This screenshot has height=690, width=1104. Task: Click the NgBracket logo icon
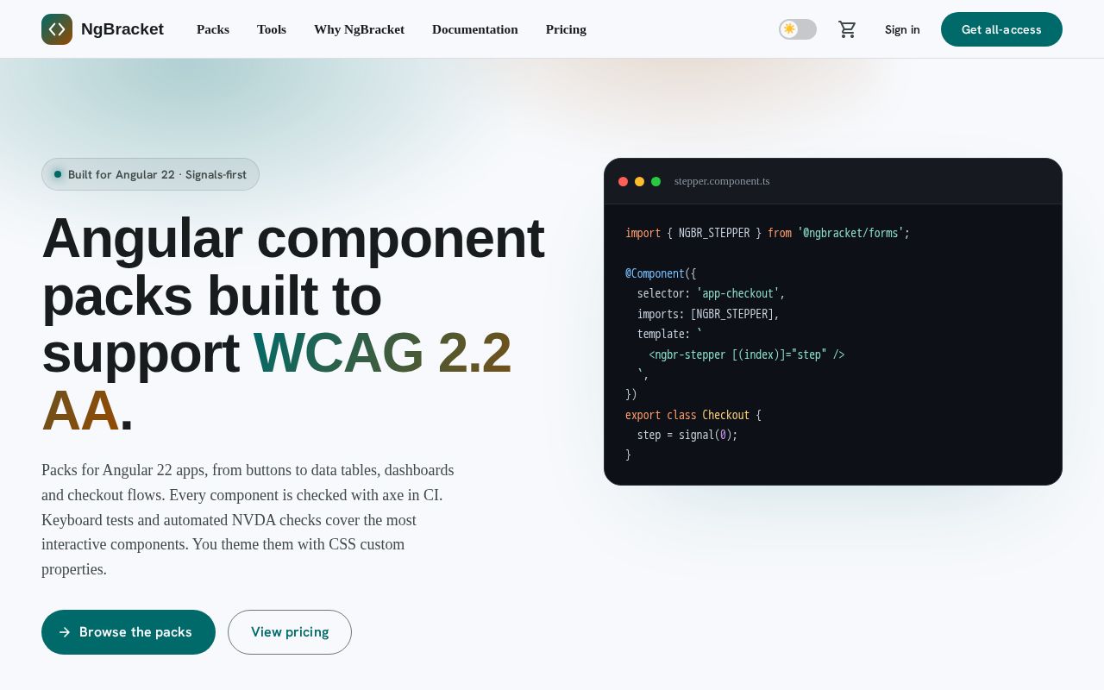57,29
